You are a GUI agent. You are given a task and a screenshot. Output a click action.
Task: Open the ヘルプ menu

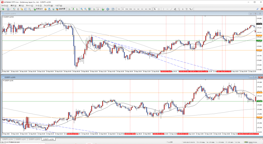pyautogui.click(x=59, y=6)
